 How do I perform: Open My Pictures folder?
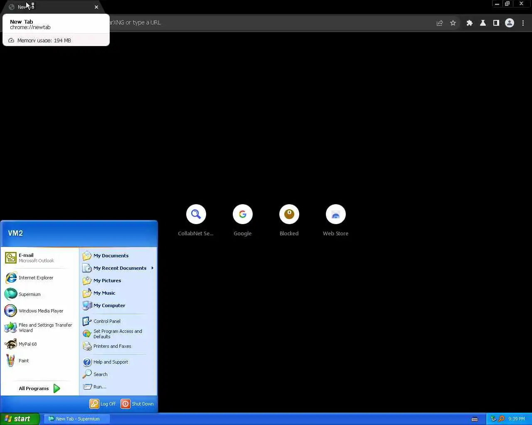pyautogui.click(x=118, y=281)
